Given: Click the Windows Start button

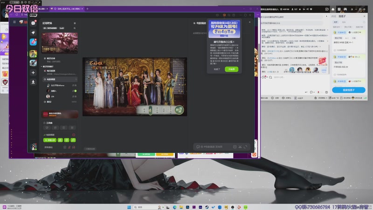Looking at the screenshot, I should click(x=129, y=207).
